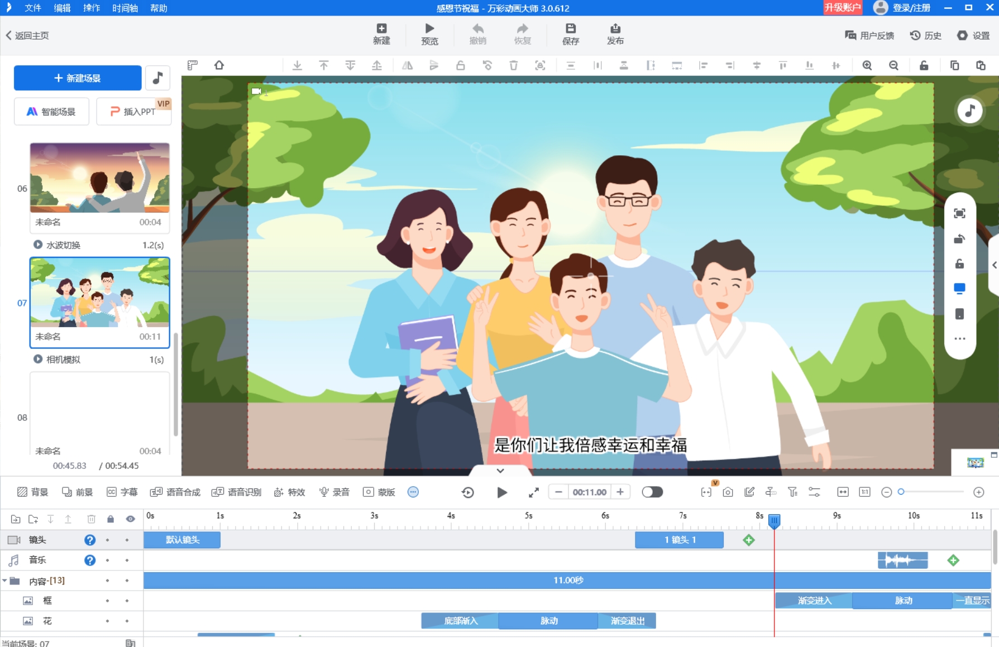Open 用户反馈 feedback

pos(869,35)
